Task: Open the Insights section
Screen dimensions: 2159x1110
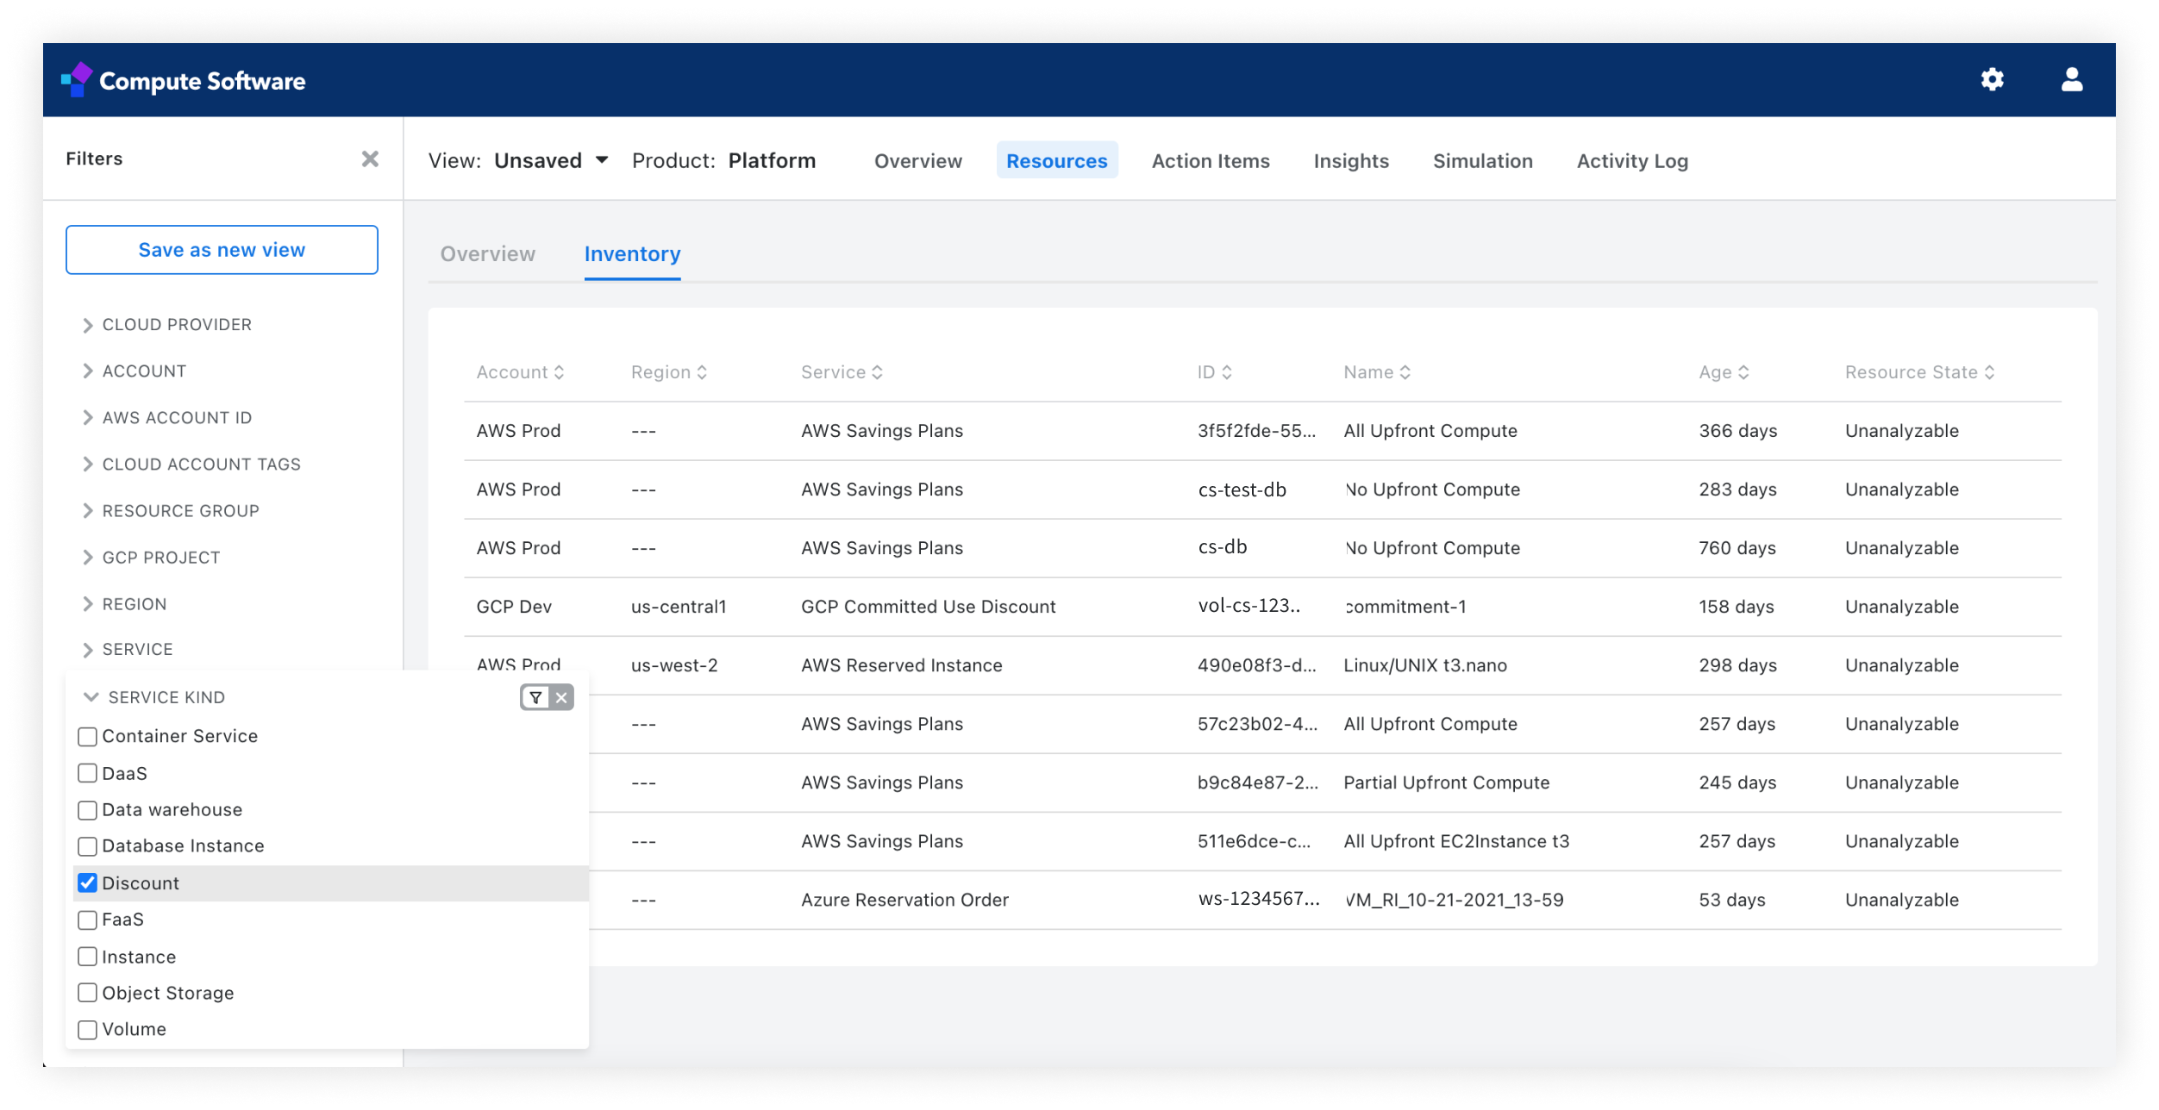Action: 1351,161
